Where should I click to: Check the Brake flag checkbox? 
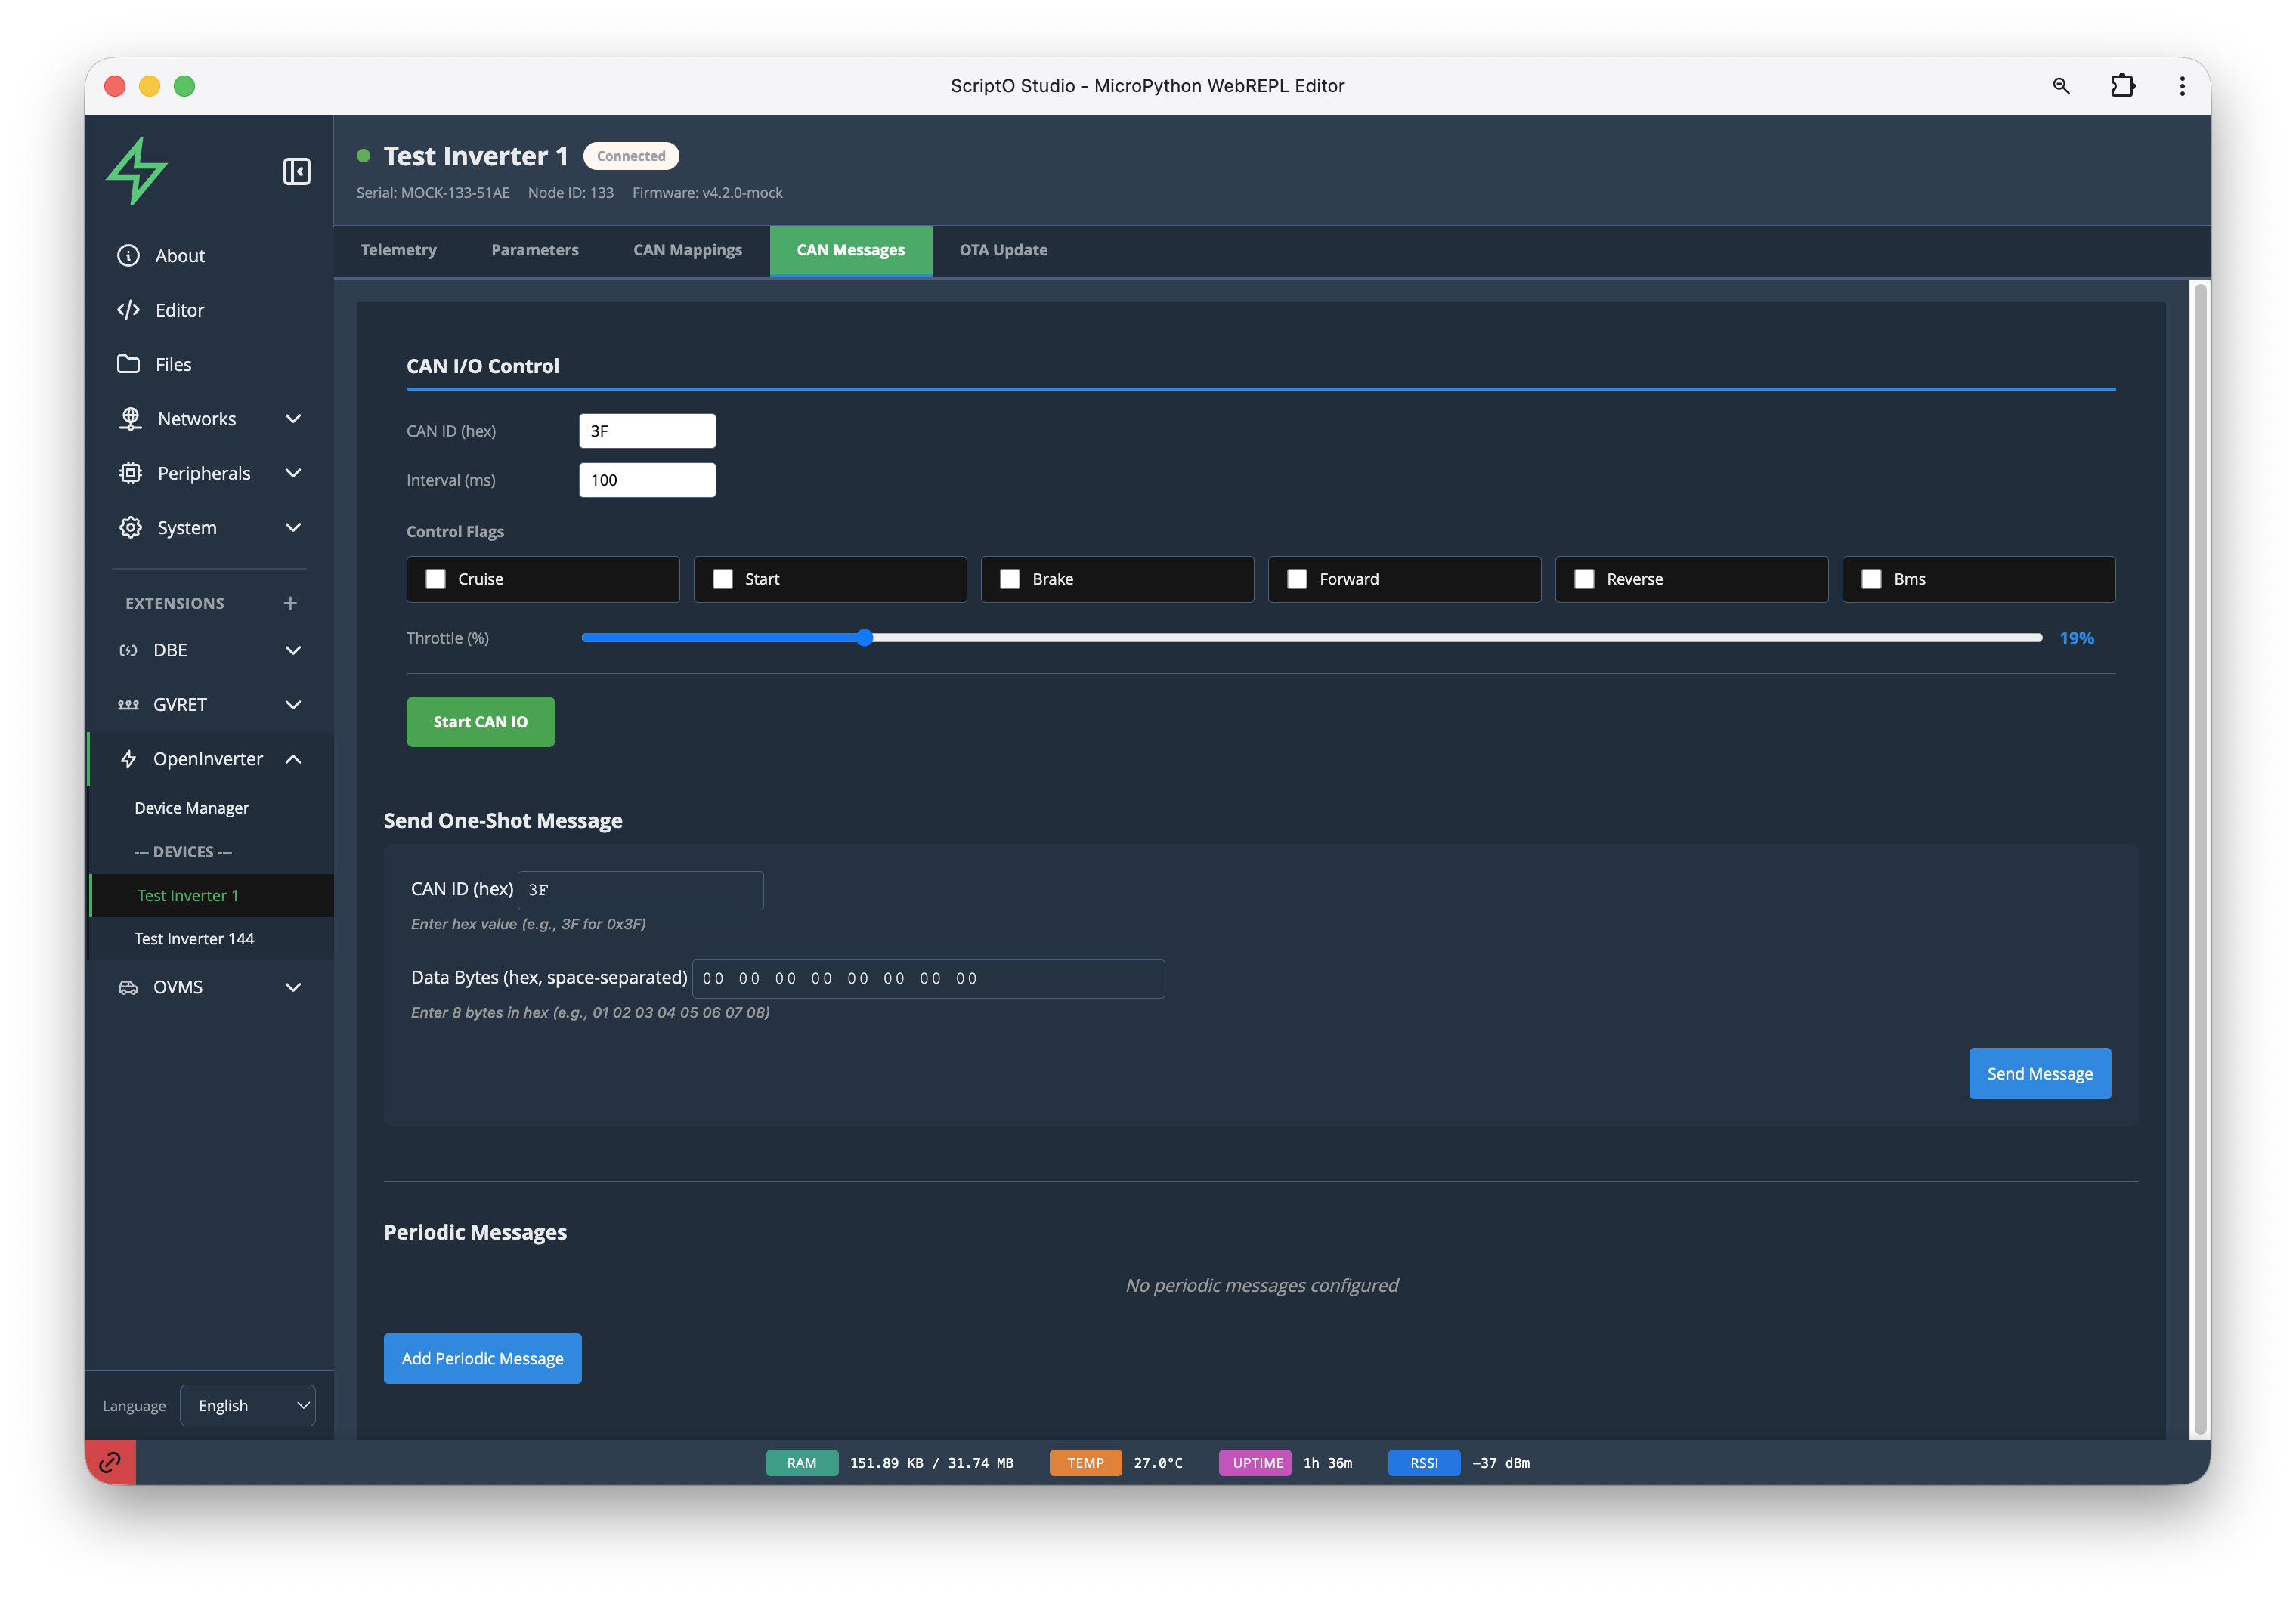tap(1010, 579)
